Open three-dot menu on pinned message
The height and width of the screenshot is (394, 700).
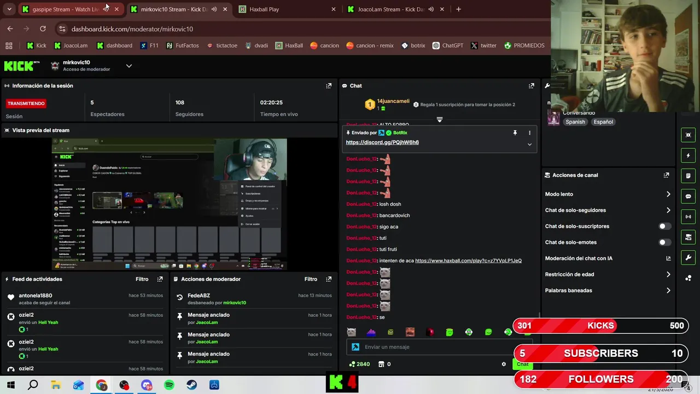pos(529,133)
